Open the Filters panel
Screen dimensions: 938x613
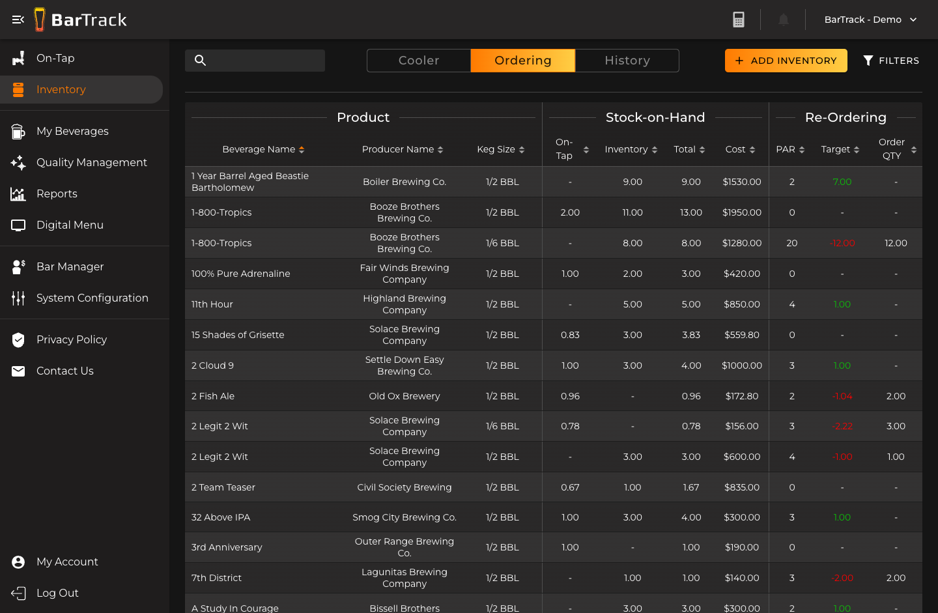[891, 60]
